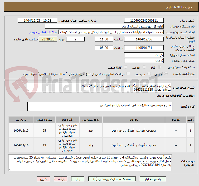Click the validity time field 08:00
199x186 pixels.
[x=104, y=48]
